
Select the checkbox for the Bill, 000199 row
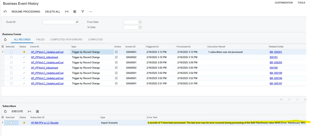[x=11, y=73]
